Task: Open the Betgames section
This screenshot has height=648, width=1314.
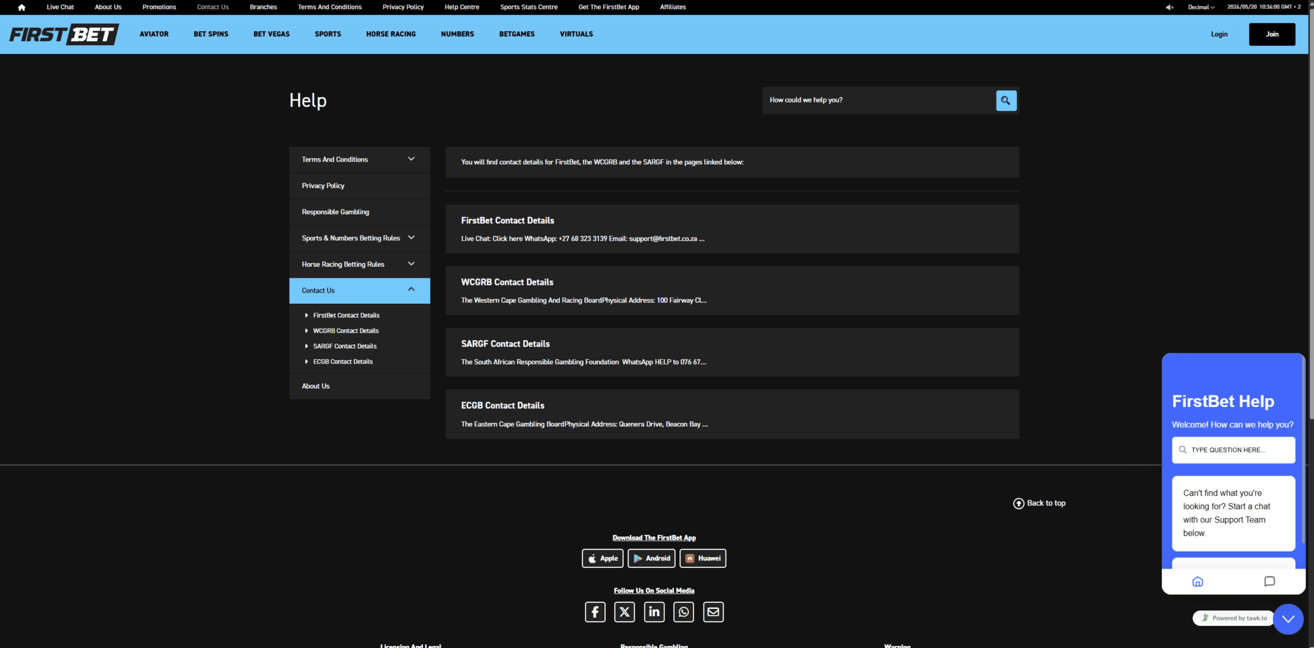Action: (517, 34)
